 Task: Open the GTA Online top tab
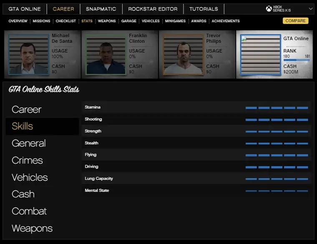pos(25,9)
